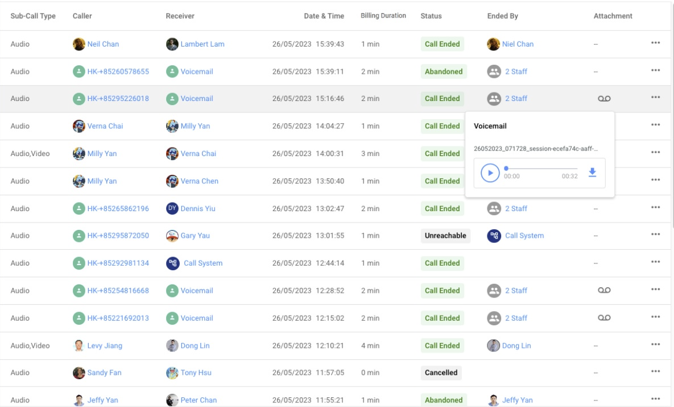Click the Unreachable status badge
Viewport: 674px width, 407px height.
pos(445,236)
